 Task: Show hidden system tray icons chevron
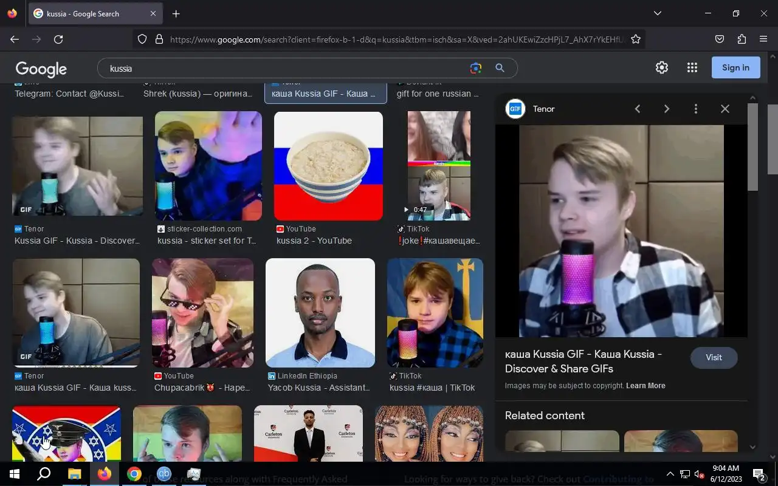click(x=670, y=474)
